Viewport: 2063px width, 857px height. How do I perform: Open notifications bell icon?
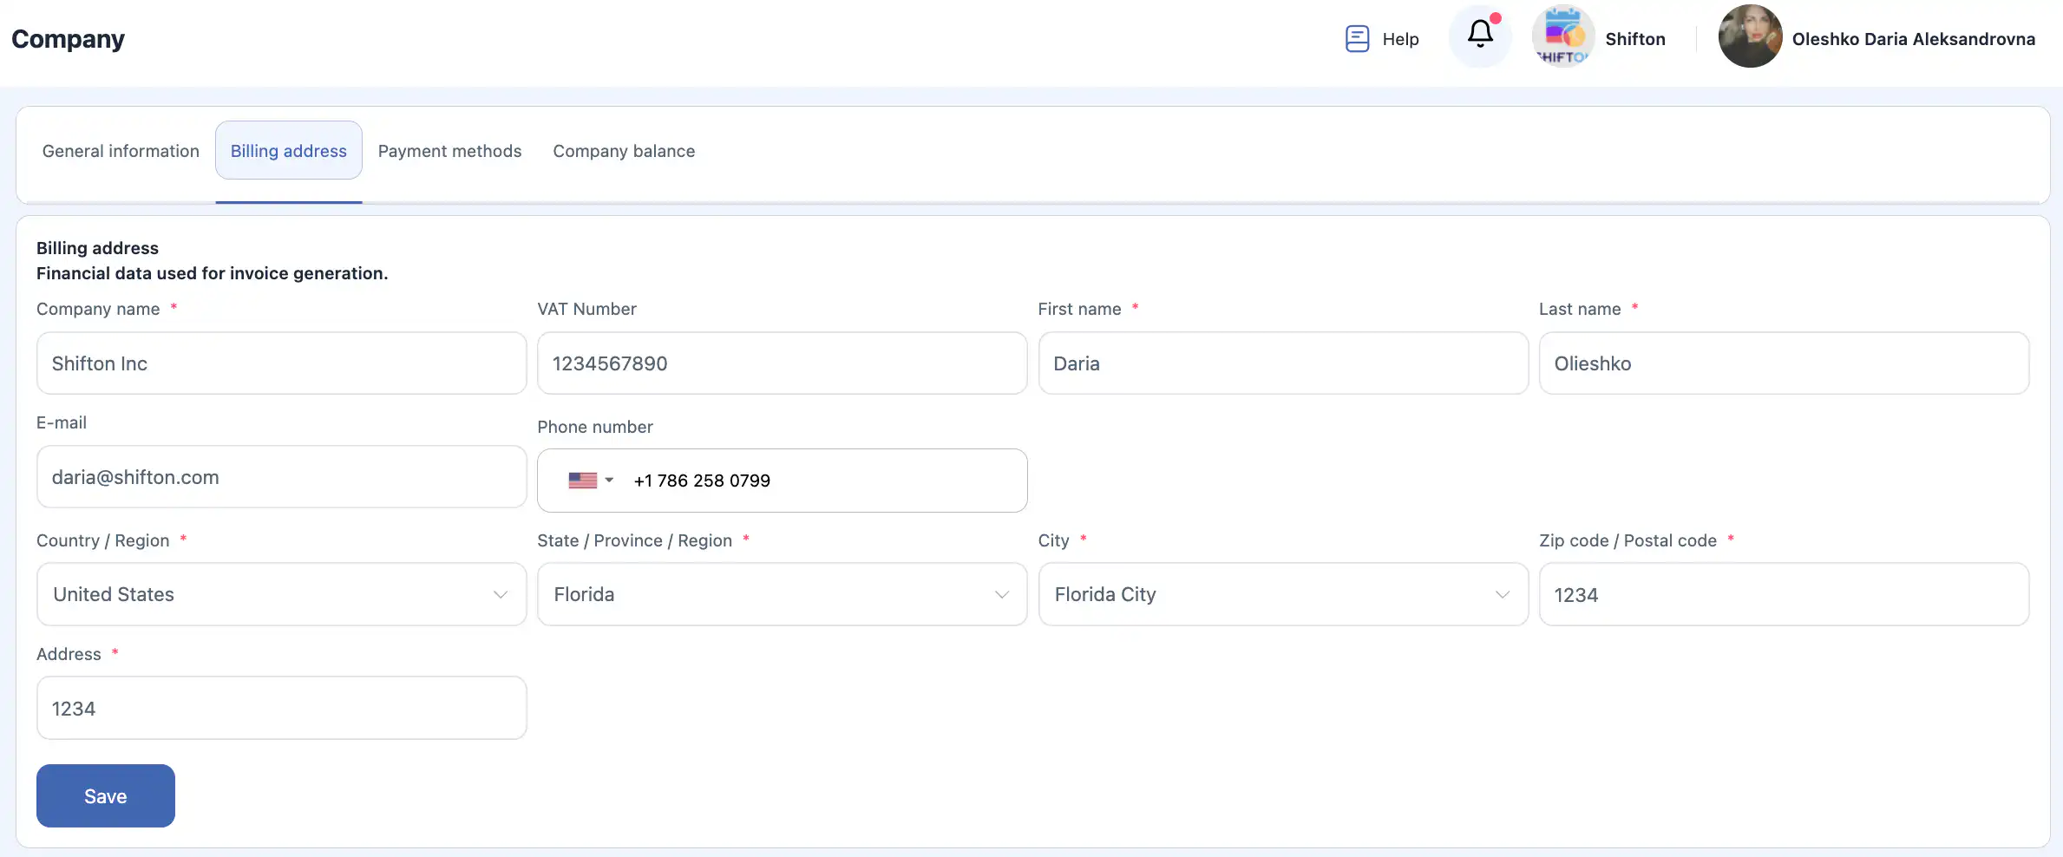[x=1480, y=36]
